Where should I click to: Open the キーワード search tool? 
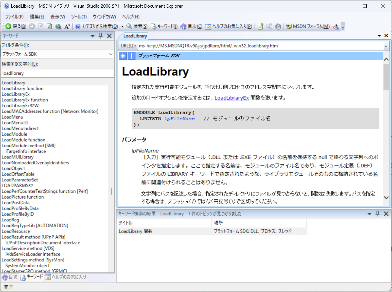164,26
